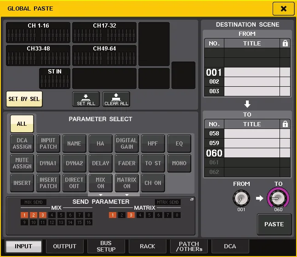Select the FROM scene knob

click(241, 198)
